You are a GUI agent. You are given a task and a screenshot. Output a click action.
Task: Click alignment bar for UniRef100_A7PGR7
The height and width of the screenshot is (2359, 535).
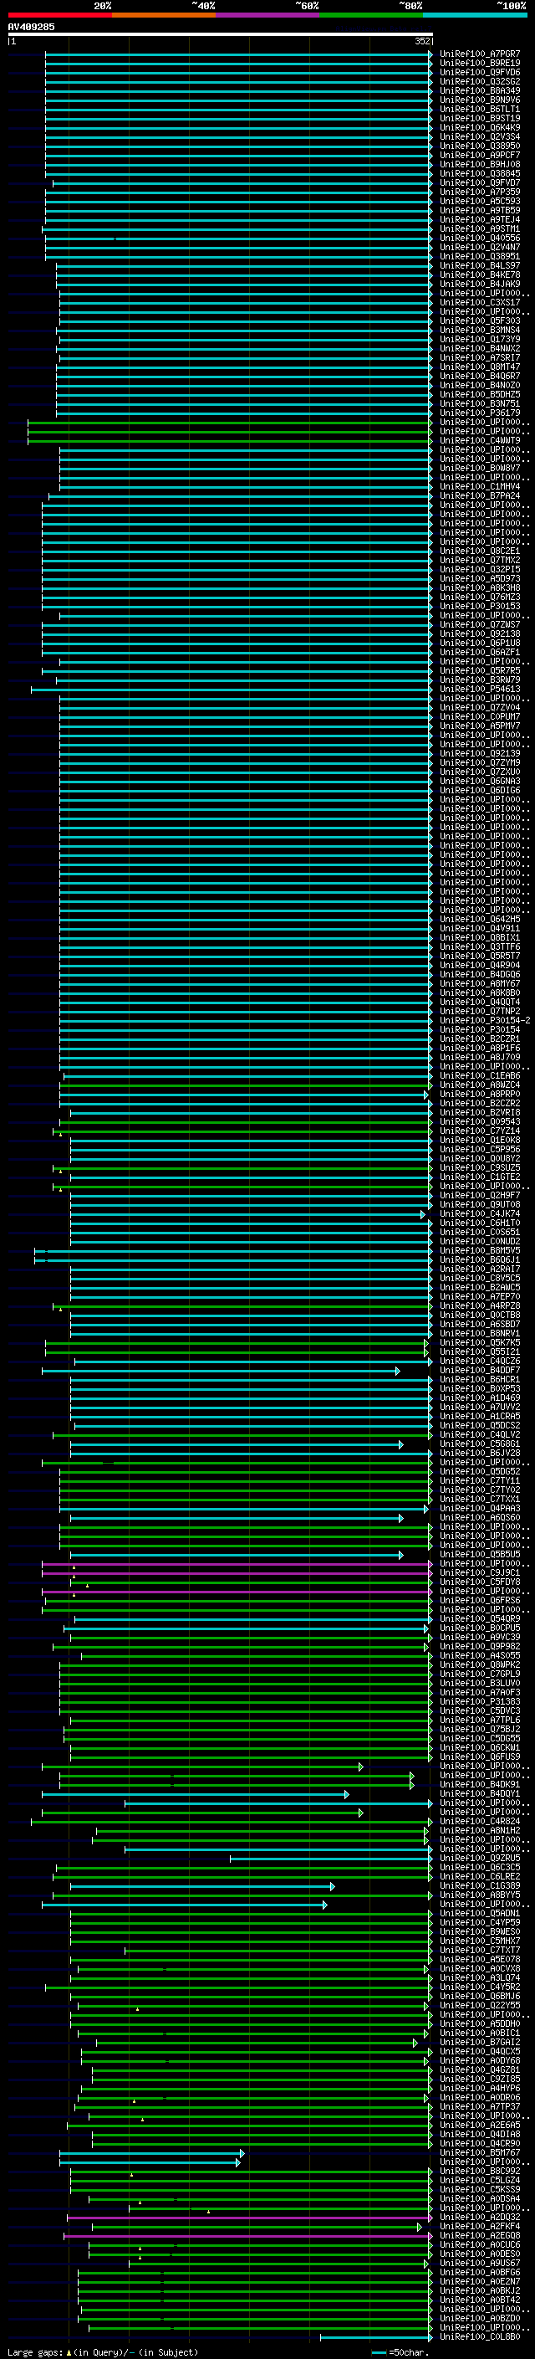[x=239, y=54]
